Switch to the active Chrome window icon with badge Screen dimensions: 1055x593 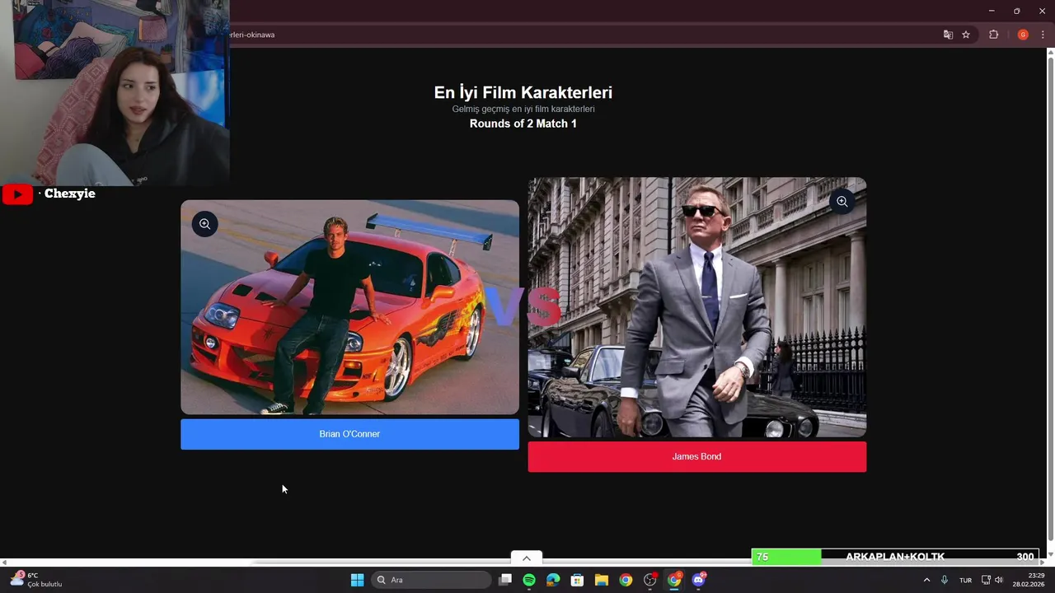point(674,580)
